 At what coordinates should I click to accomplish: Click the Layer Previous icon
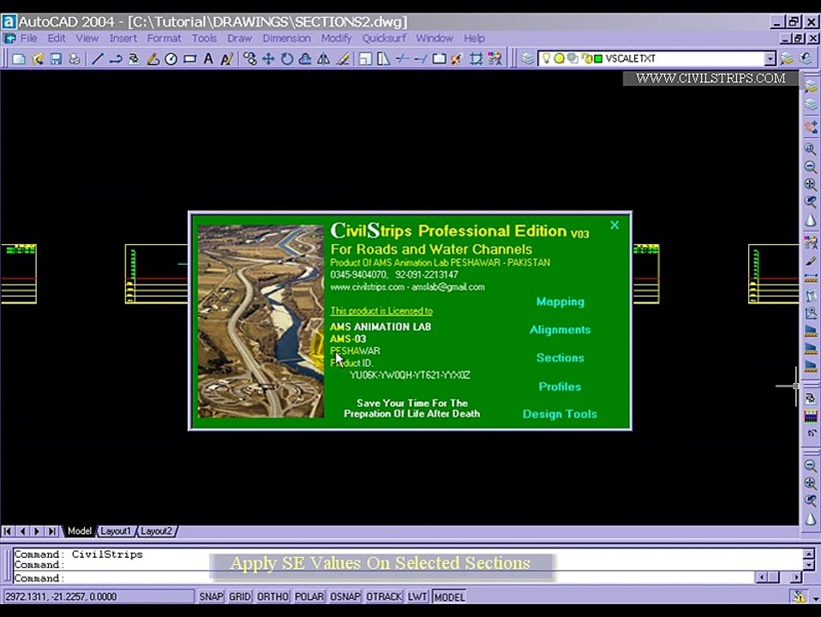click(x=806, y=58)
